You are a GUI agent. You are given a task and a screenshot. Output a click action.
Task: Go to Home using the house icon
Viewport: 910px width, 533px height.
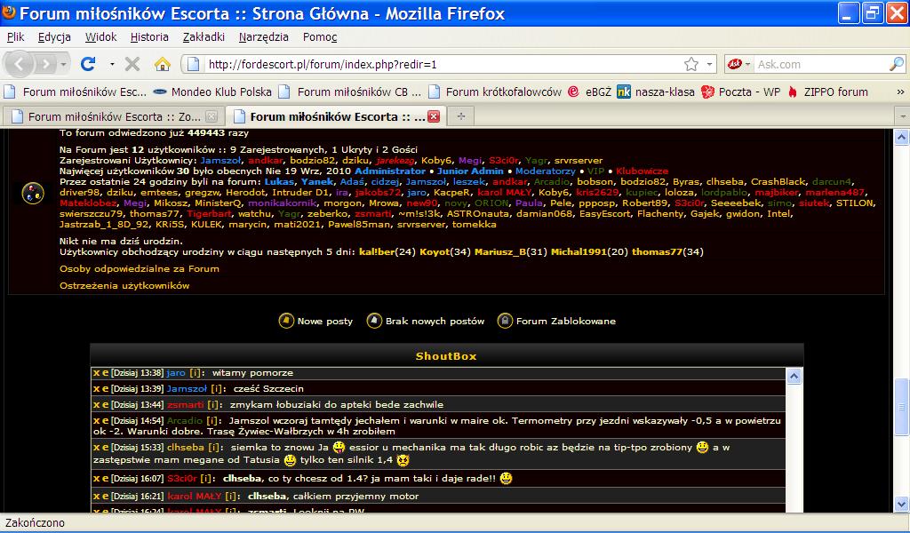(x=162, y=64)
